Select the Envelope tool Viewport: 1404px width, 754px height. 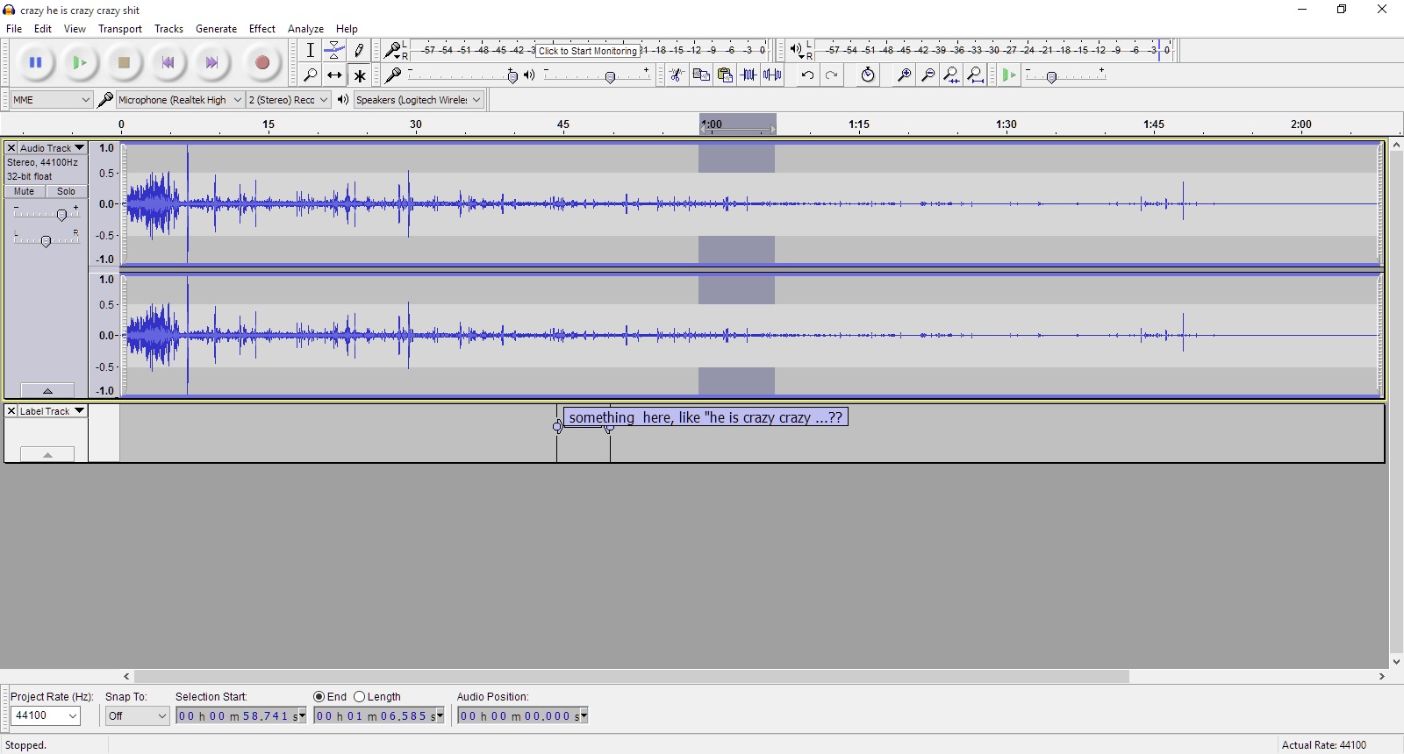coord(334,51)
